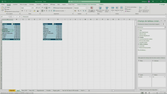This screenshot has height=94, width=167.
Task: Toggle italic formatting
Action: 24,11
